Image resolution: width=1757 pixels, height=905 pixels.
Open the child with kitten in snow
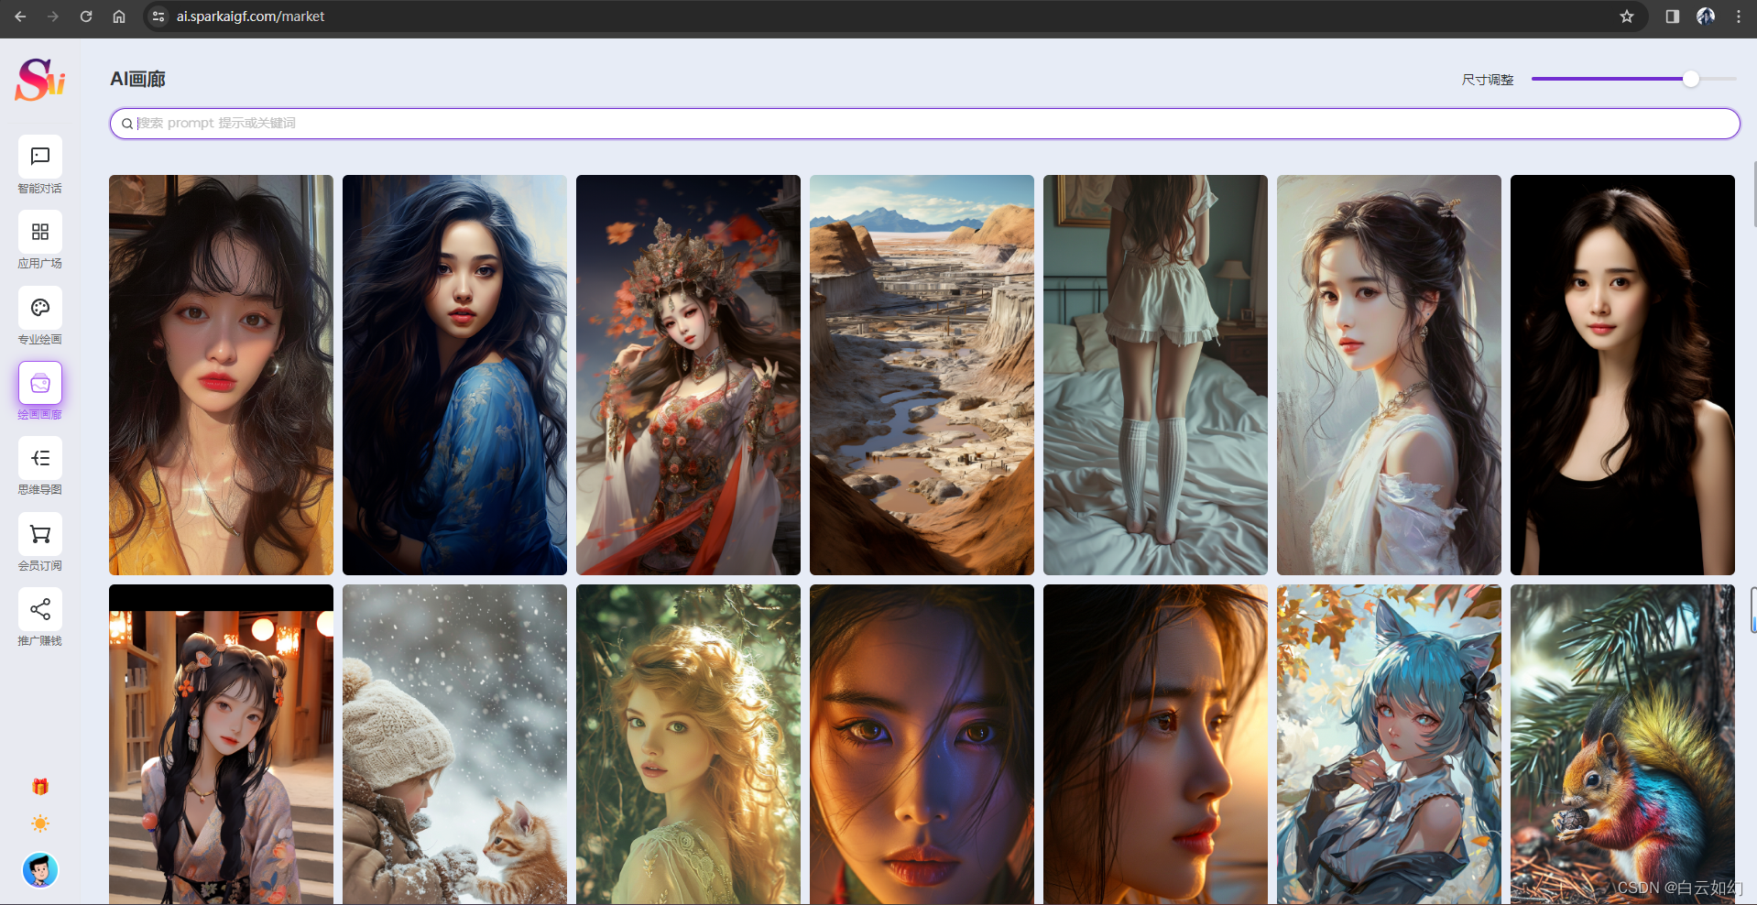(454, 745)
